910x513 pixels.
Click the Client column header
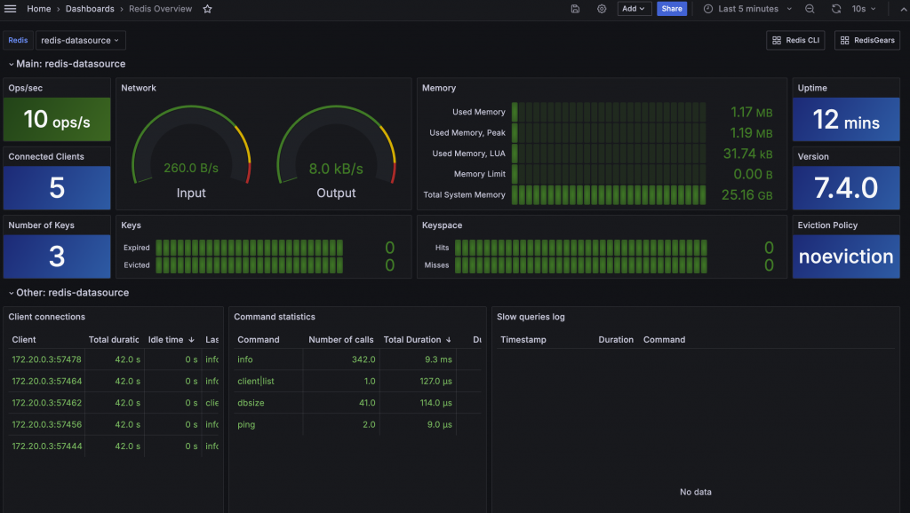(24, 340)
